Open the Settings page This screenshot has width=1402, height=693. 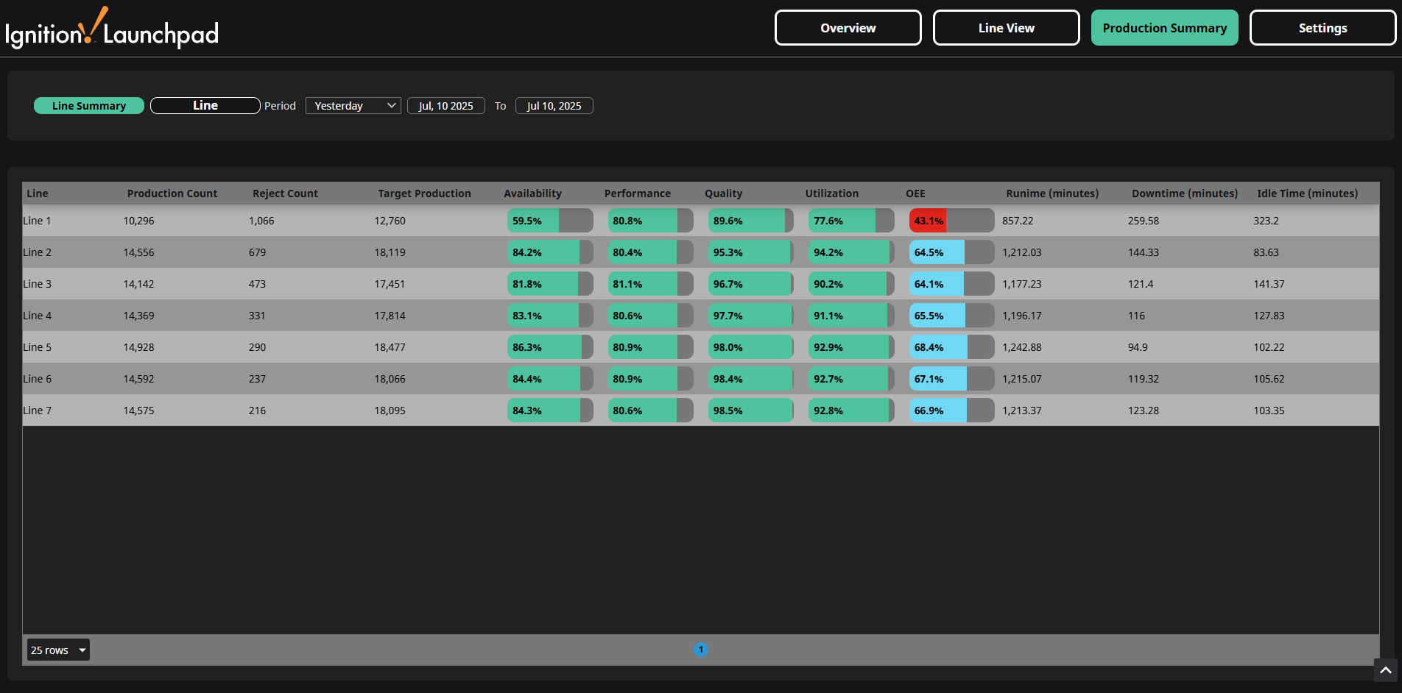pos(1322,28)
